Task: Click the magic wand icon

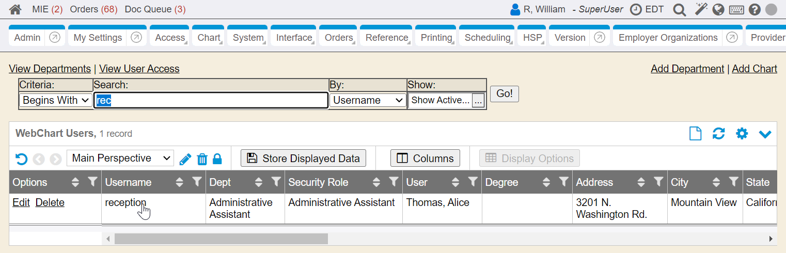Action: click(x=700, y=9)
